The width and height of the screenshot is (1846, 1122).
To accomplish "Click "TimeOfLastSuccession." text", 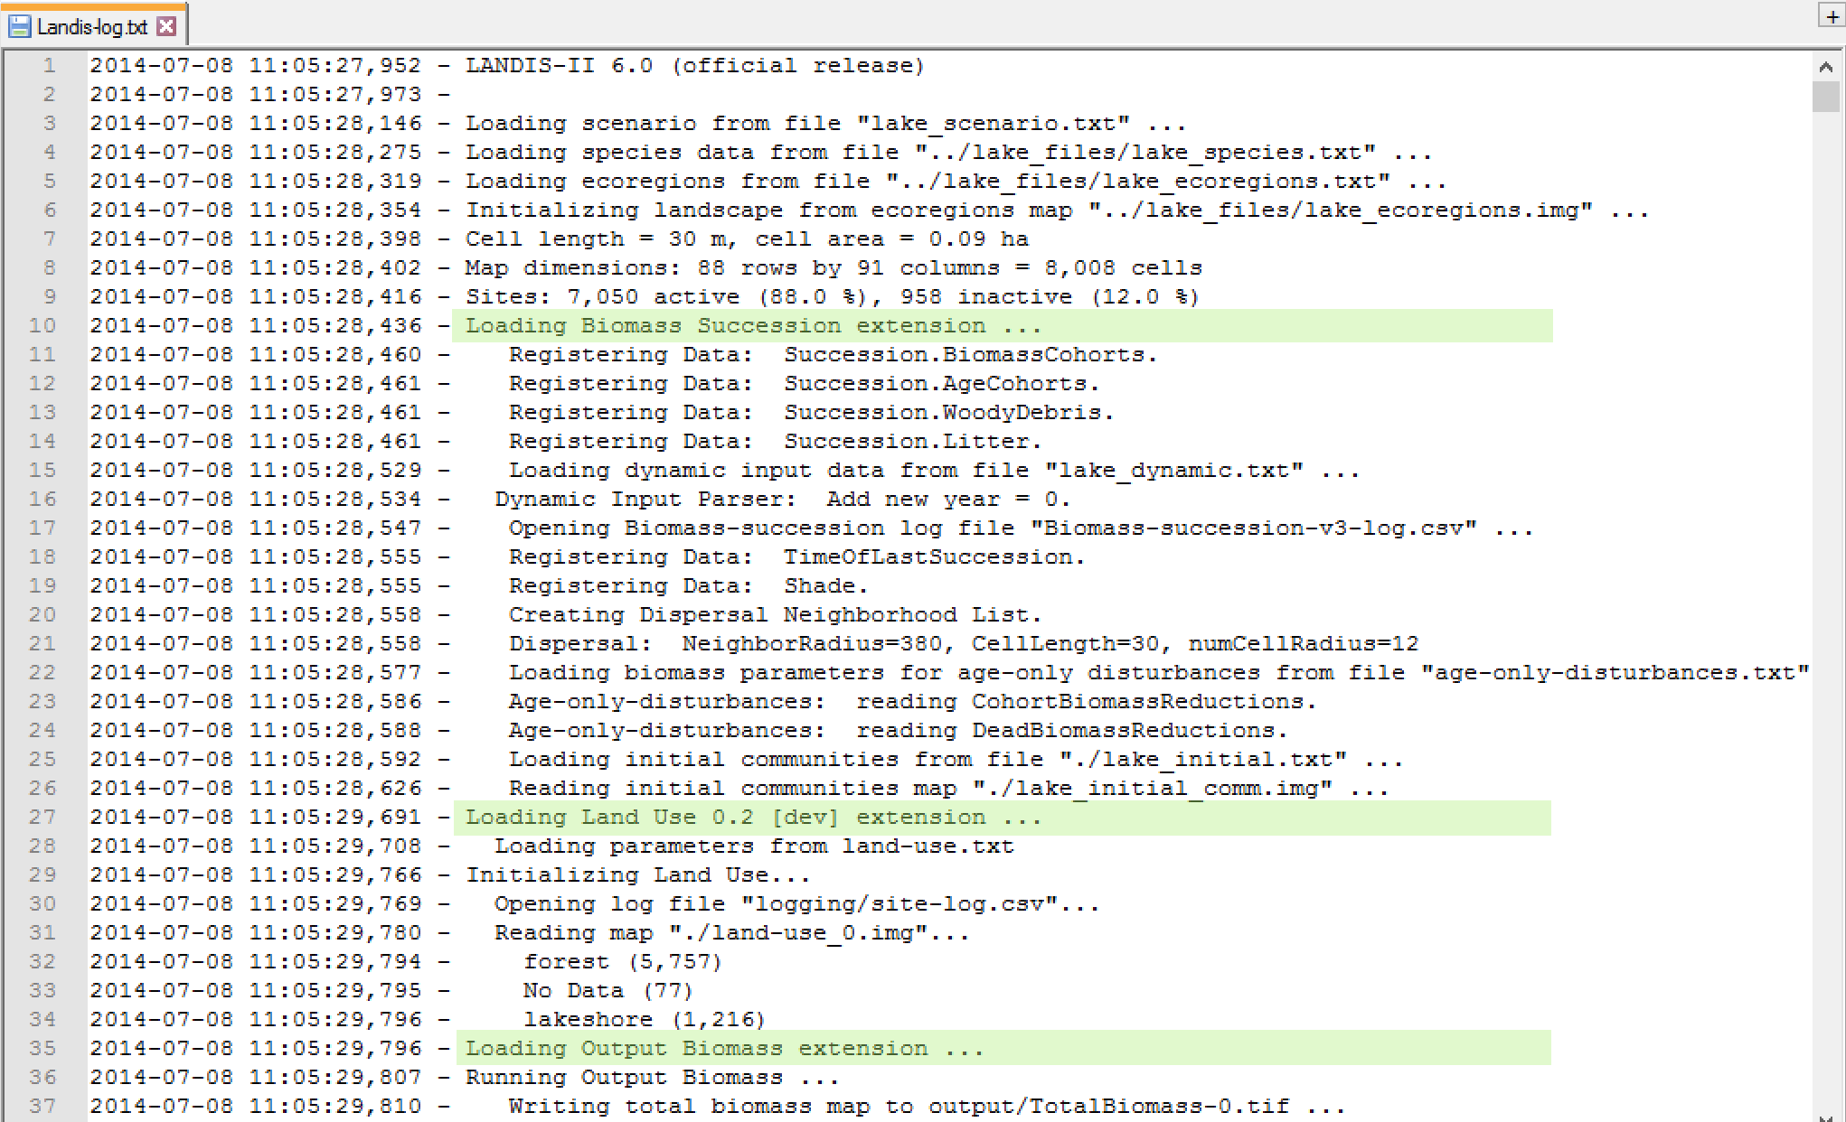I will pos(935,556).
